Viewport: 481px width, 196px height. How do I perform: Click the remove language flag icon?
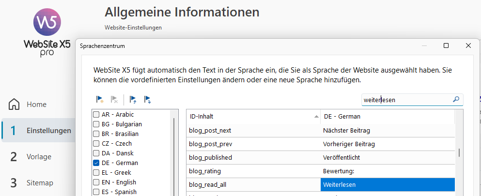tap(114, 100)
